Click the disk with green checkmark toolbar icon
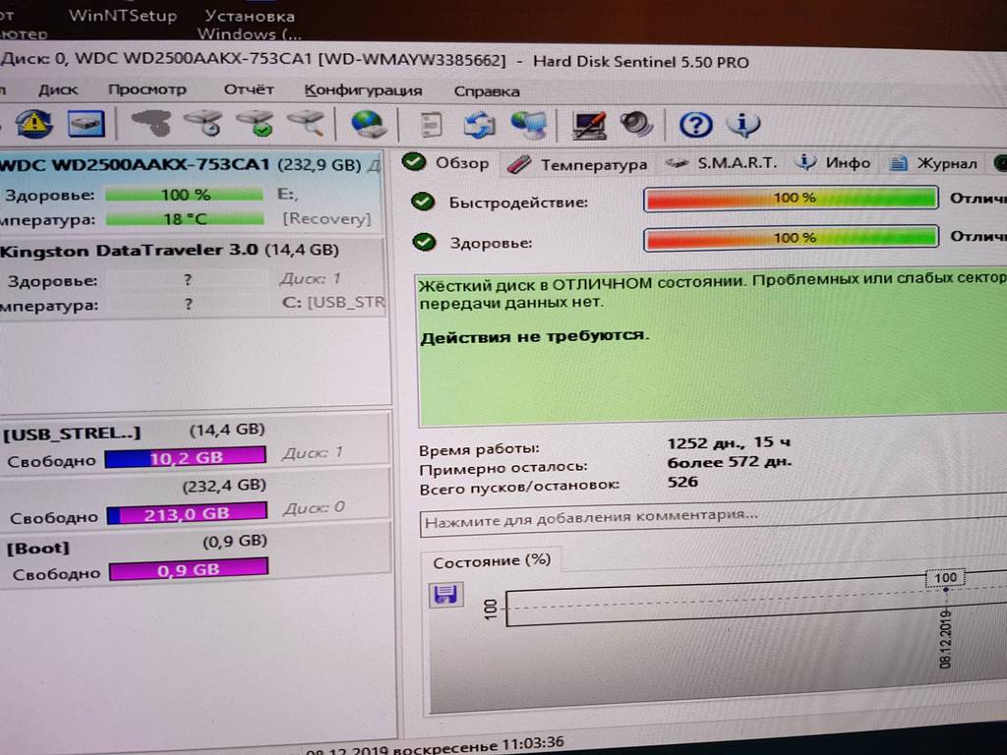 [255, 123]
